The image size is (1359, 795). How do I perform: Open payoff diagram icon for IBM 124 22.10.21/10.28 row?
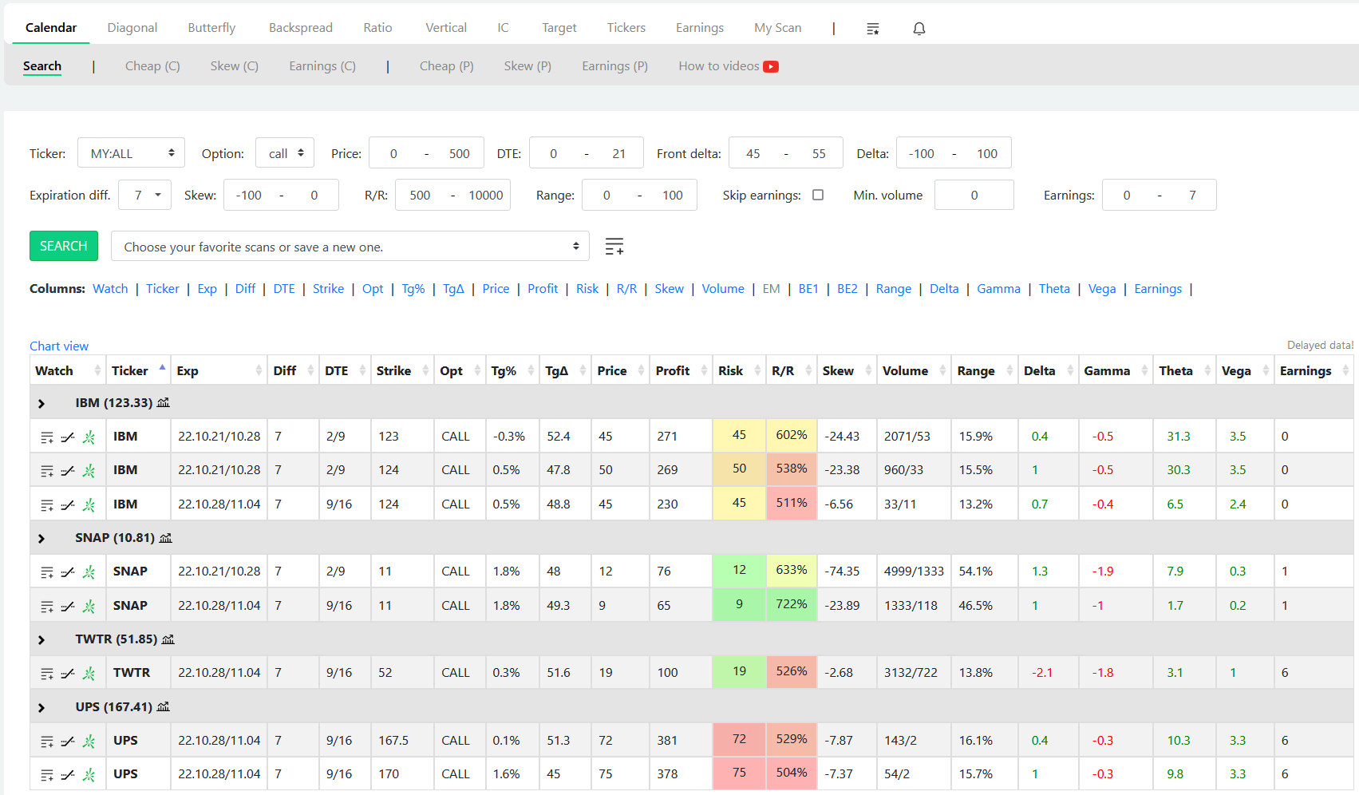(68, 471)
